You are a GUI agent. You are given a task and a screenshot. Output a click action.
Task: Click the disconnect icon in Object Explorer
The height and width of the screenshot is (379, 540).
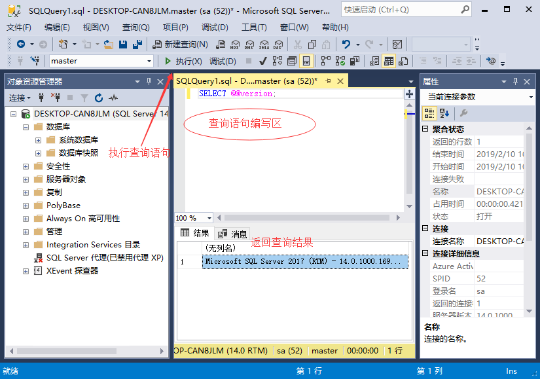[56, 98]
